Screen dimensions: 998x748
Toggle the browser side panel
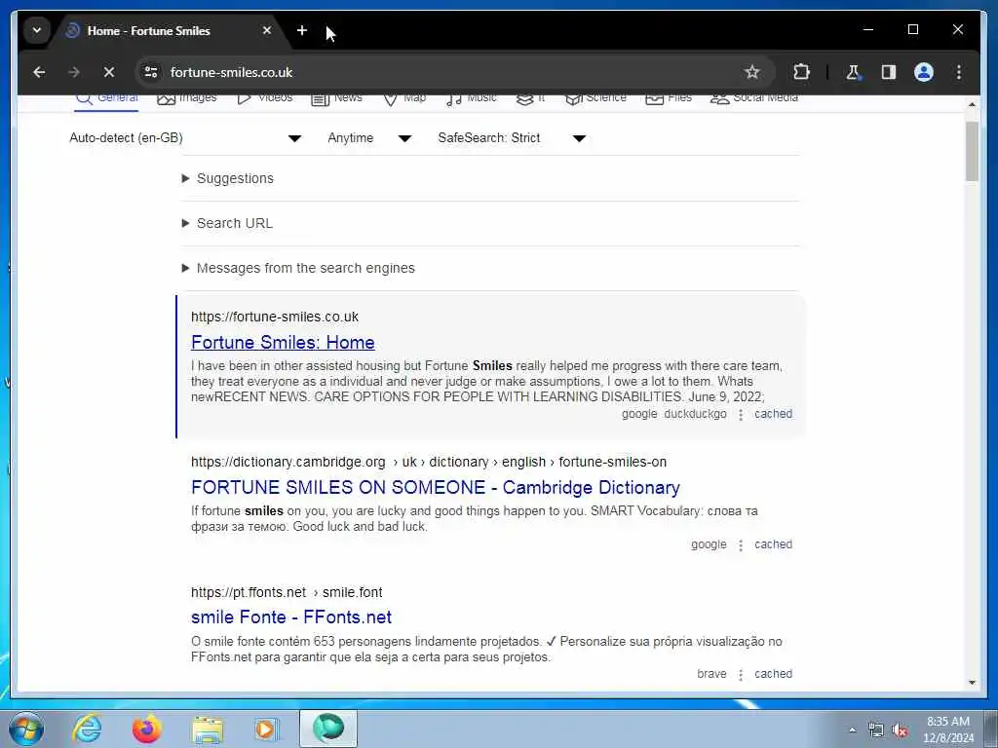[889, 72]
